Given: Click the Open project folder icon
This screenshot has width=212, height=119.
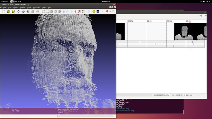Looking at the screenshot, I should (9, 12).
